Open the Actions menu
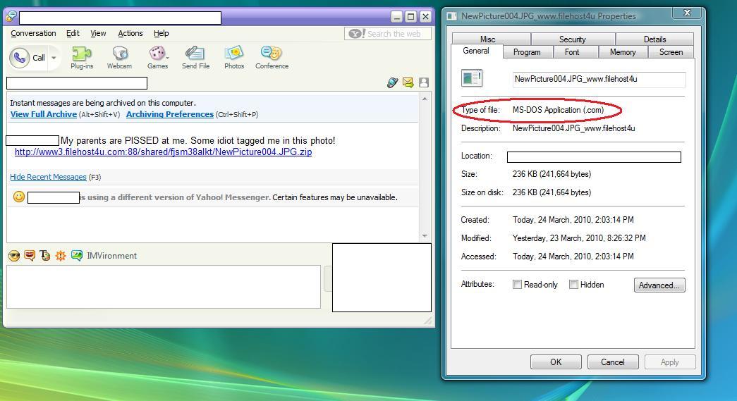The height and width of the screenshot is (401, 737). pos(130,33)
